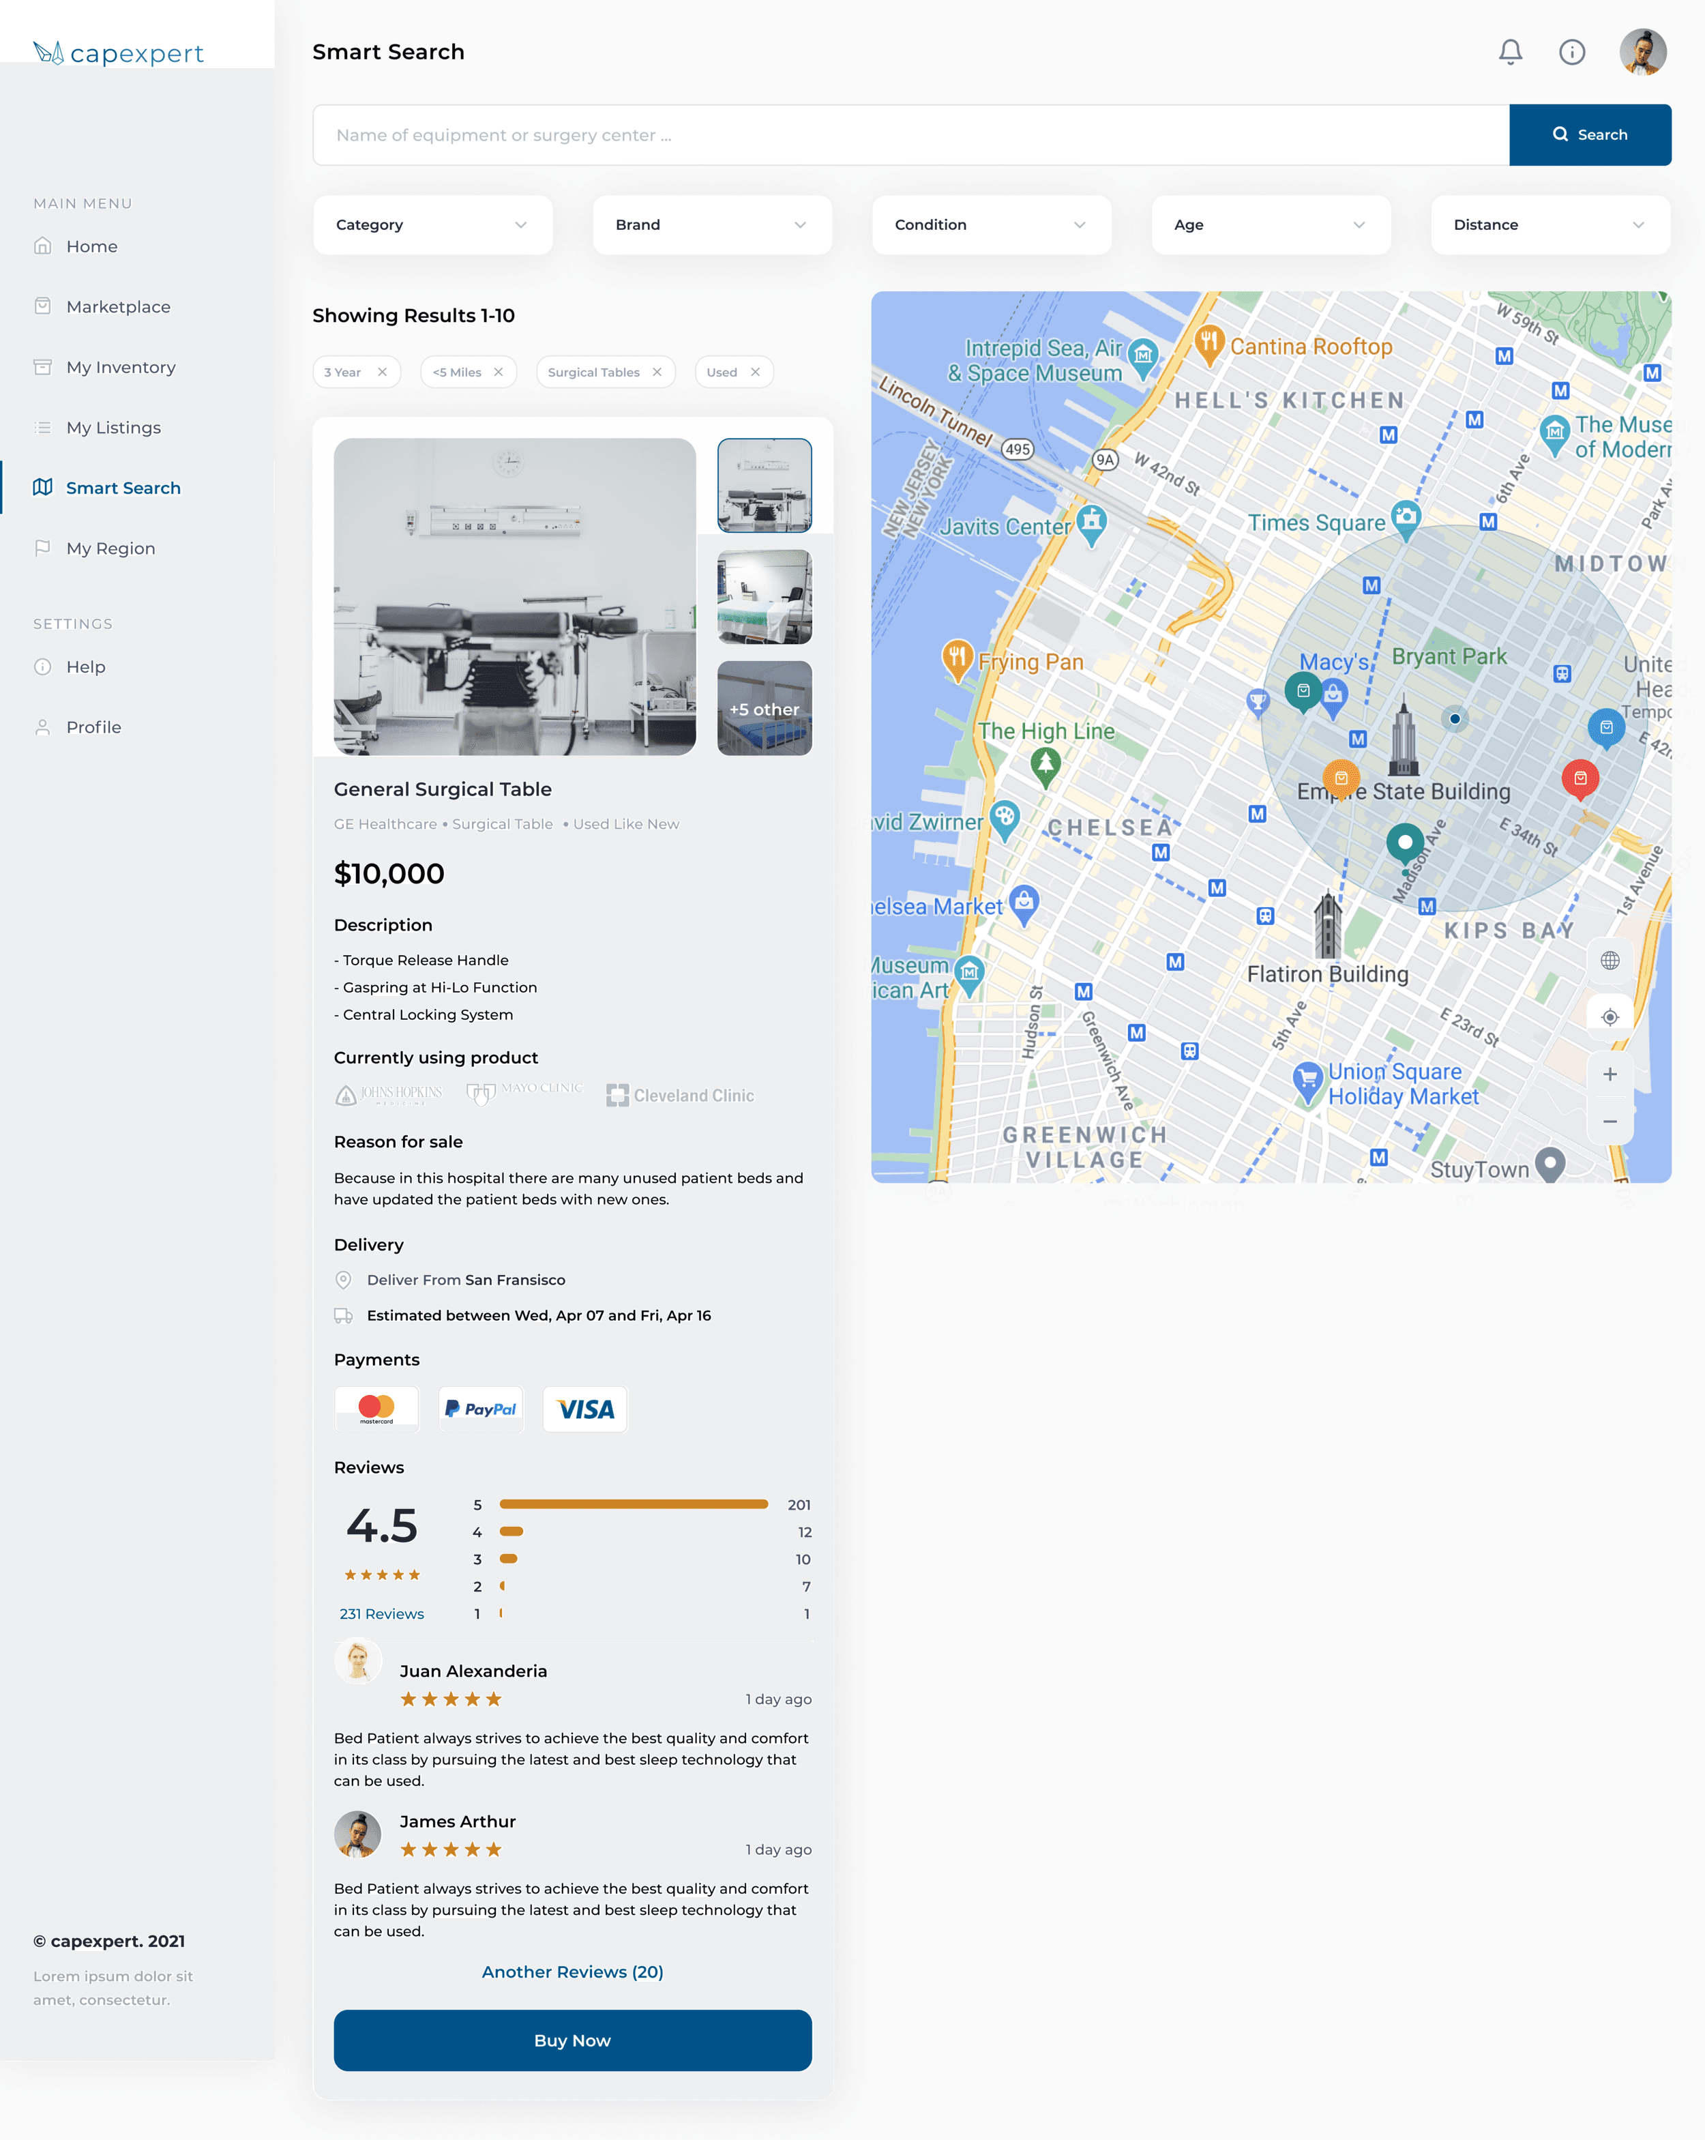
Task: Open the +5 other photos thumbnail
Action: point(763,709)
